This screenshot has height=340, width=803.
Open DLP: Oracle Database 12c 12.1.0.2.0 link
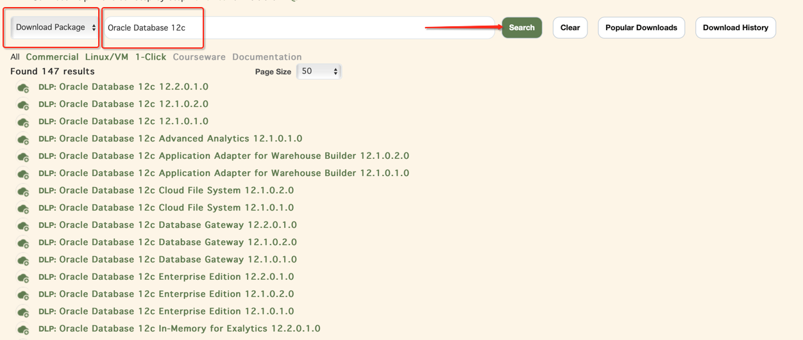pos(123,104)
